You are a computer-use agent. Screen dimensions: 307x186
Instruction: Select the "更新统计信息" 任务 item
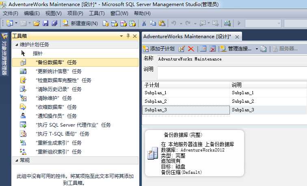75,71
